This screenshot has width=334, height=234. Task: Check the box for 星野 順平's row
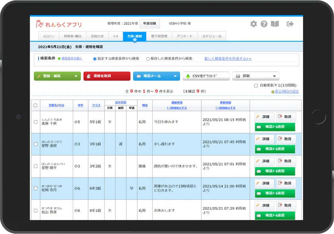pyautogui.click(x=35, y=166)
